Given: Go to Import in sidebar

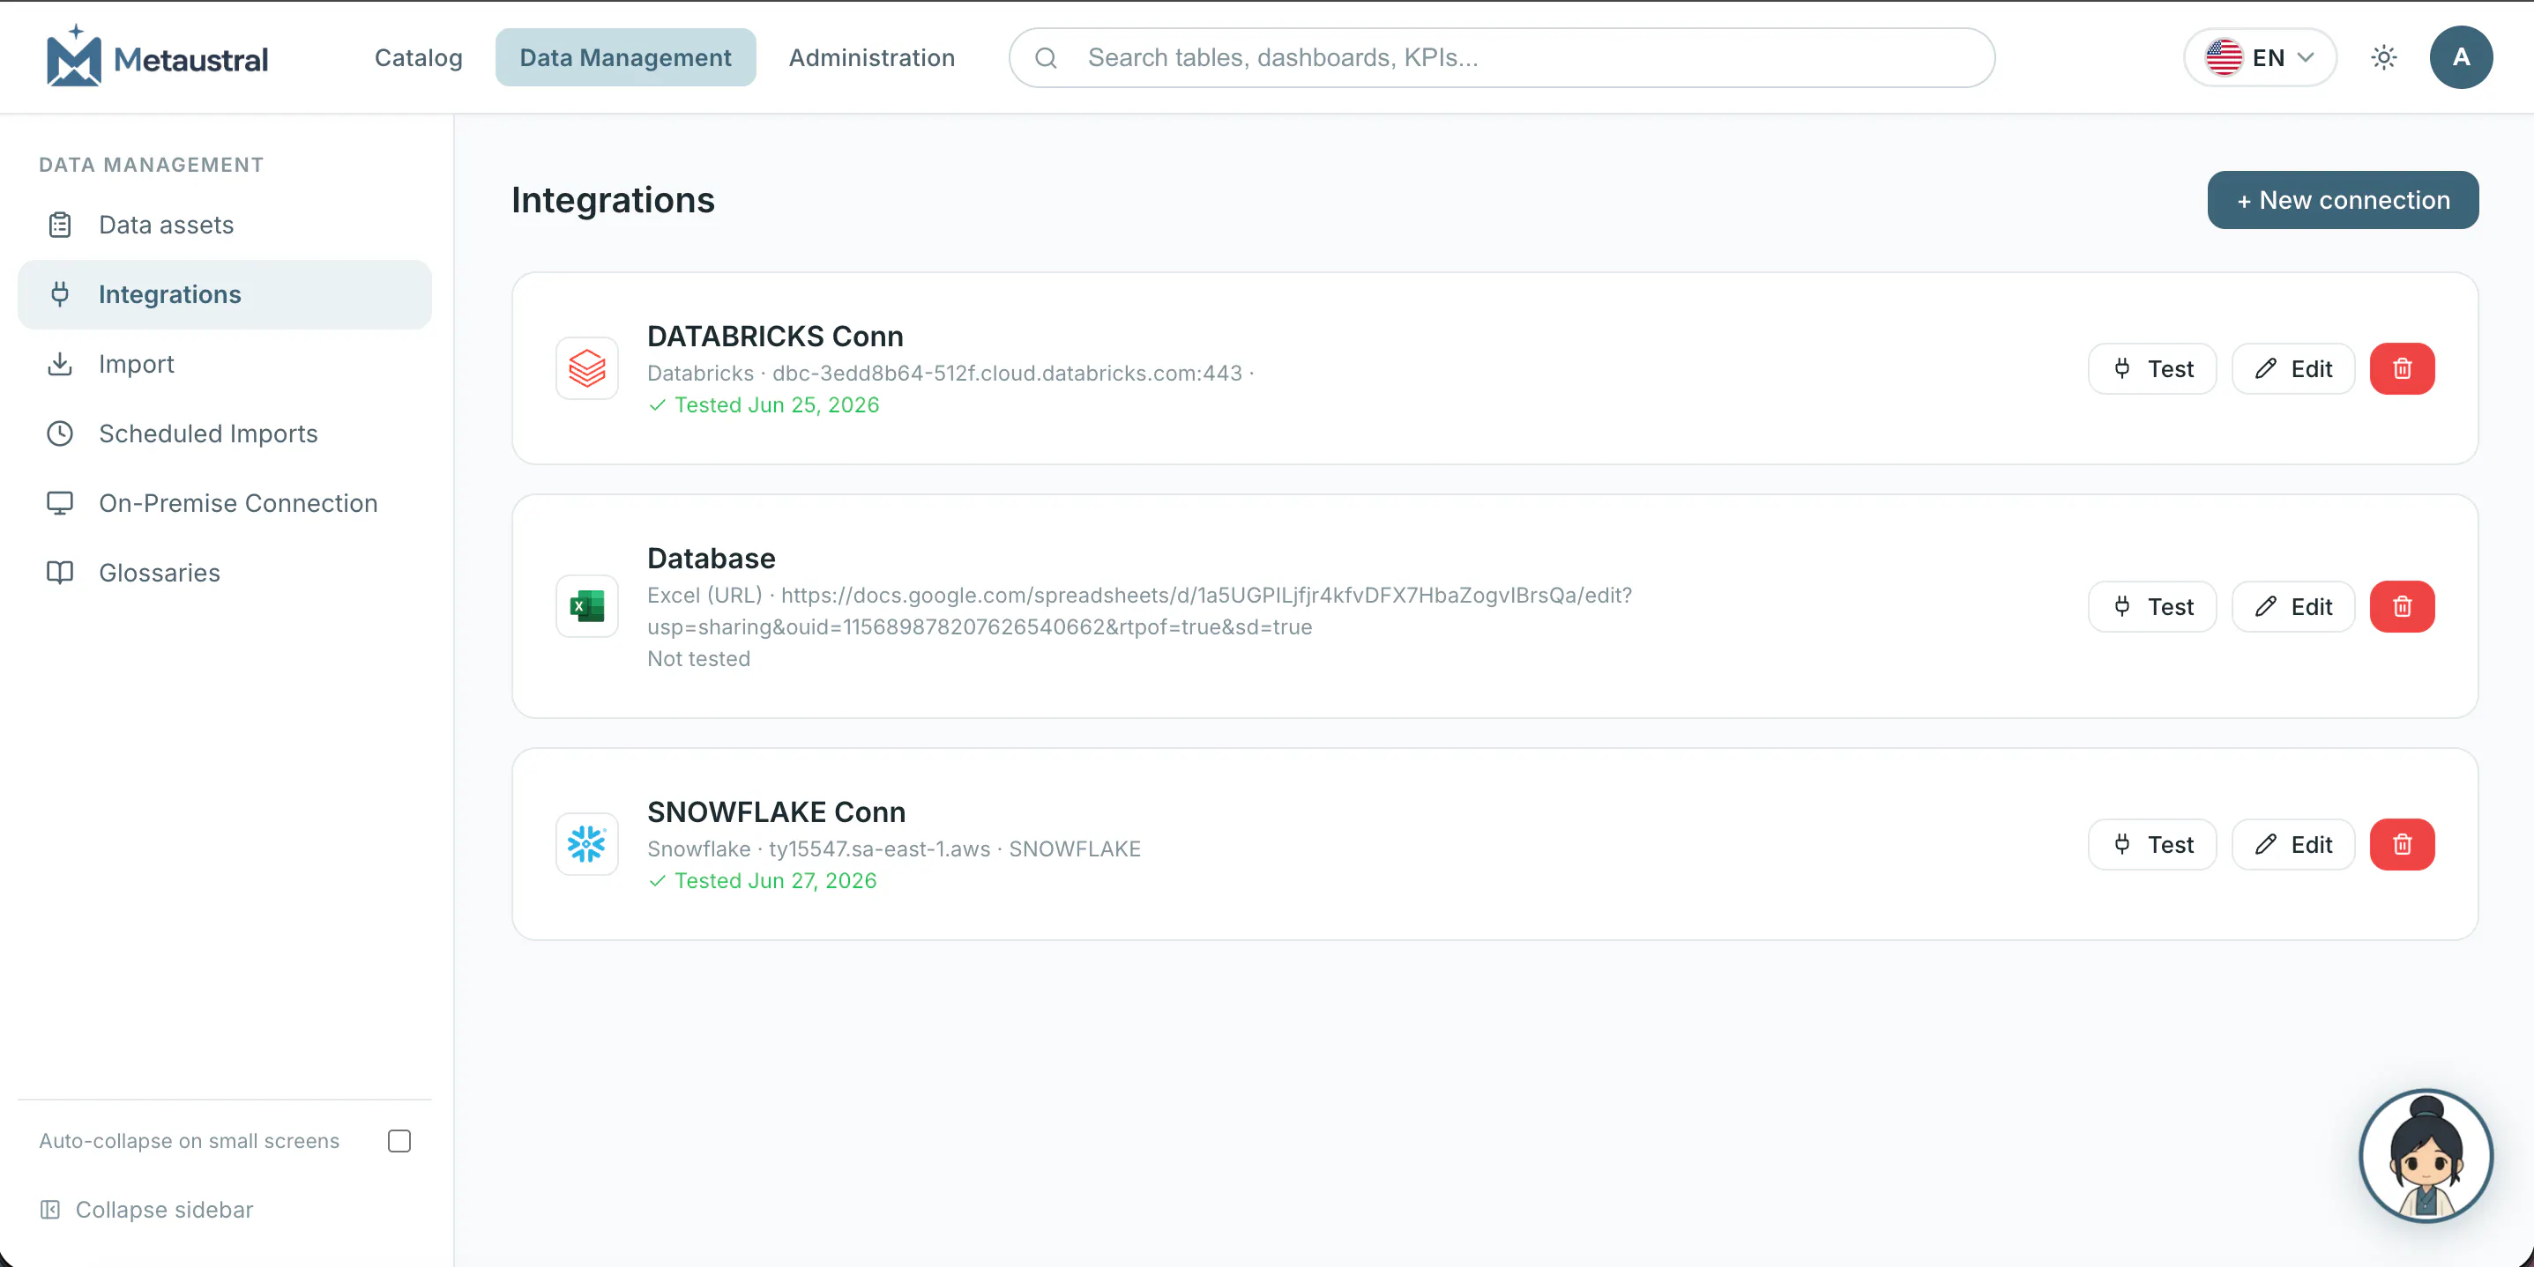Looking at the screenshot, I should pyautogui.click(x=224, y=364).
